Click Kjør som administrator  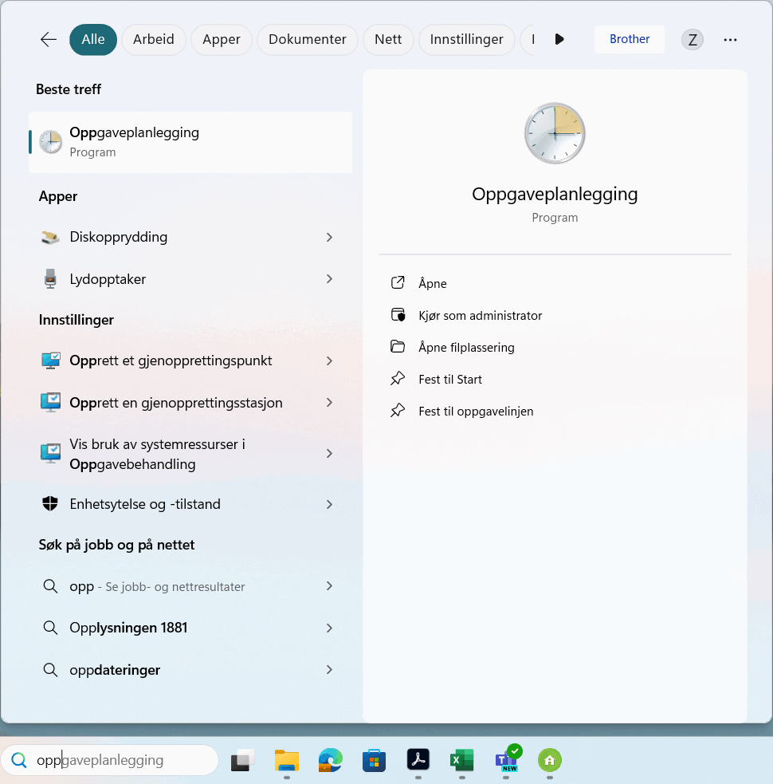tap(480, 316)
